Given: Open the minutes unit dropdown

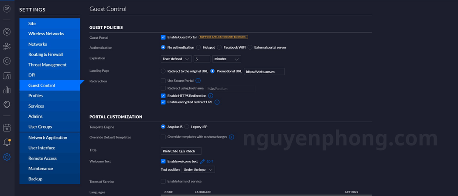Looking at the screenshot, I should click(226, 59).
